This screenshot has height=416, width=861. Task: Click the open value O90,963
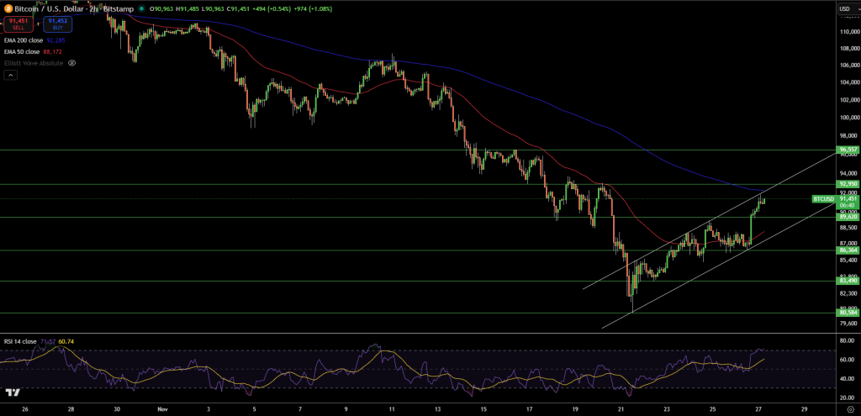click(x=161, y=8)
